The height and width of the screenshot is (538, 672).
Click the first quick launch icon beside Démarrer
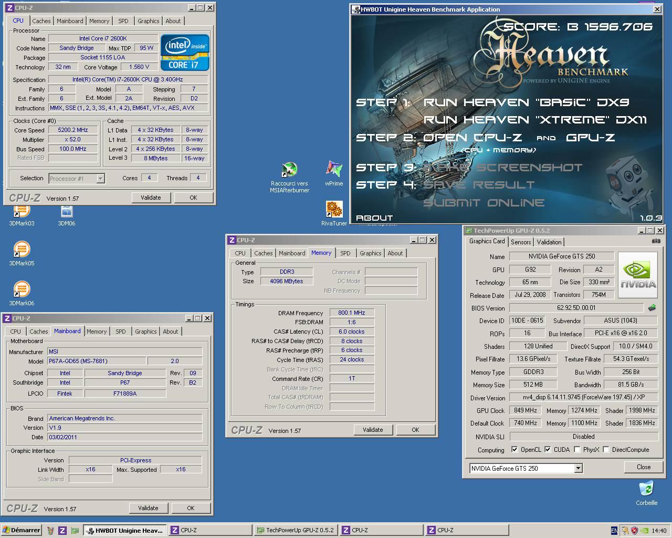pos(50,531)
